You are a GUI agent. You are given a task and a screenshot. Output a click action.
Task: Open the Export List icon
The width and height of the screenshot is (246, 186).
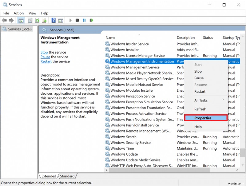pos(44,20)
